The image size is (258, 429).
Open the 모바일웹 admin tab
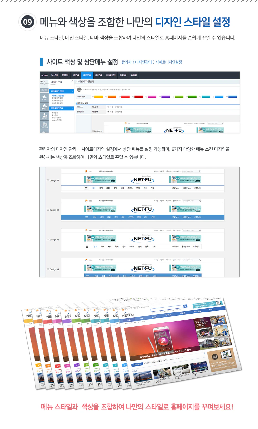click(x=134, y=75)
